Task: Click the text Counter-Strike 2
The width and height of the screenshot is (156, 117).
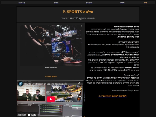Action: coord(94,55)
